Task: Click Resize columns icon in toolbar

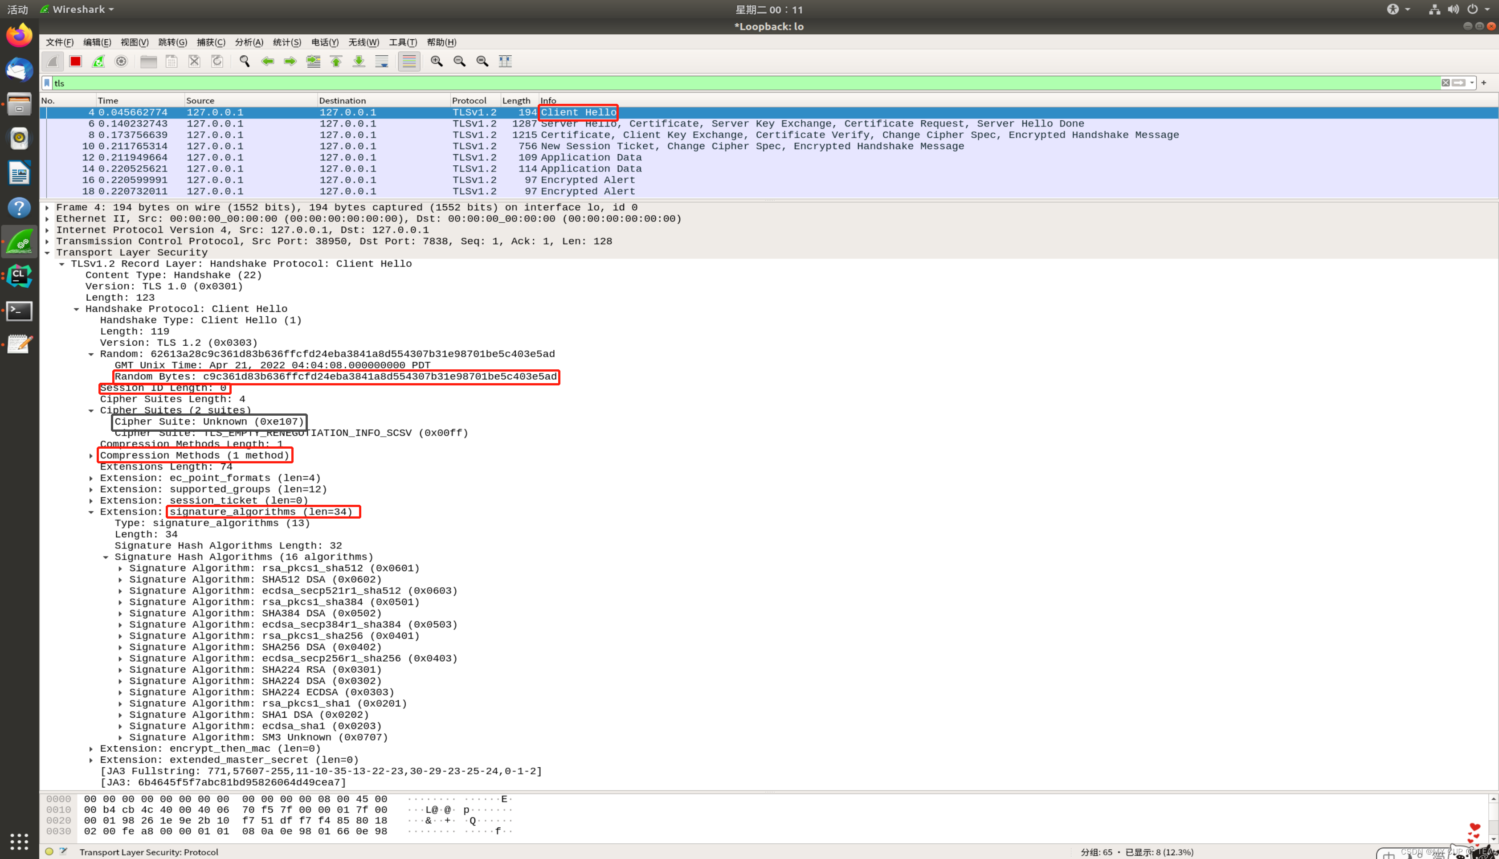Action: pyautogui.click(x=505, y=61)
